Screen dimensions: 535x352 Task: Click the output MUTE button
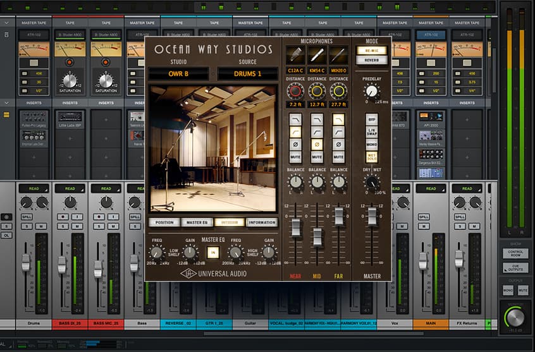click(523, 290)
